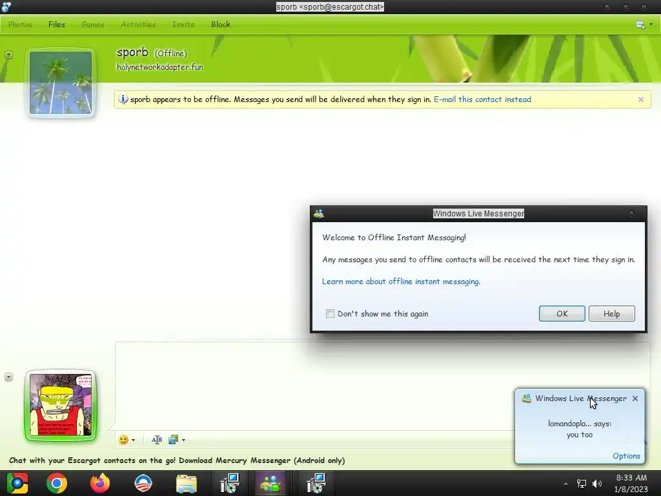
Task: Collapse your own display picture panel
Action: [x=8, y=377]
